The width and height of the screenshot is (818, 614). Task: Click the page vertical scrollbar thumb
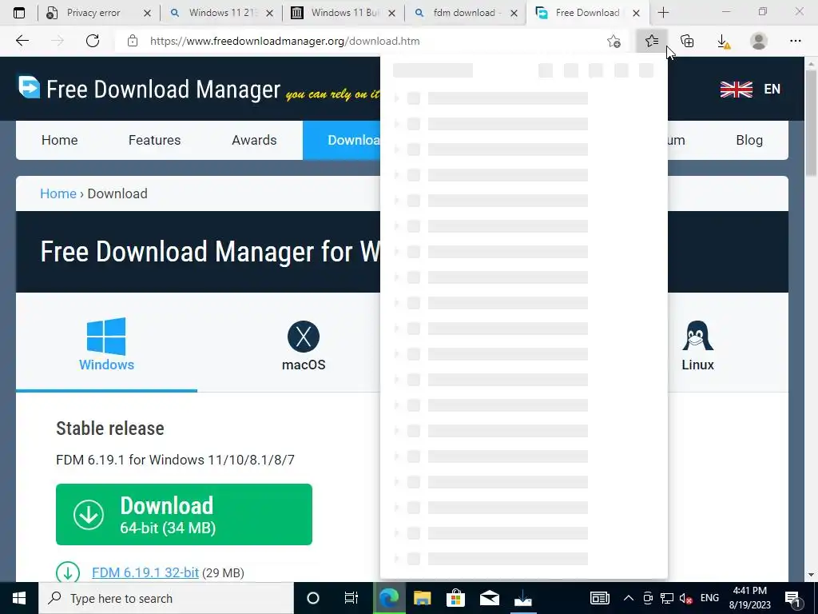coord(811,122)
